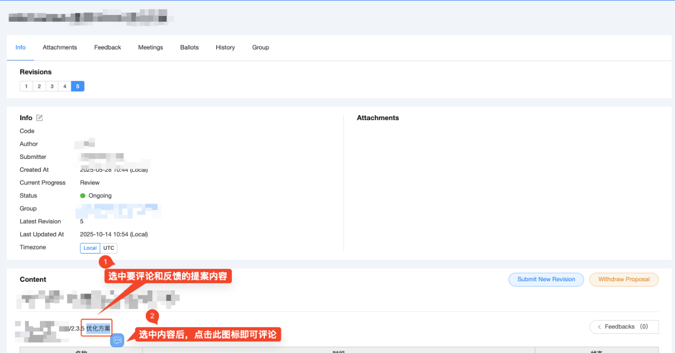The height and width of the screenshot is (353, 675).
Task: View revision 3
Action: pyautogui.click(x=52, y=86)
